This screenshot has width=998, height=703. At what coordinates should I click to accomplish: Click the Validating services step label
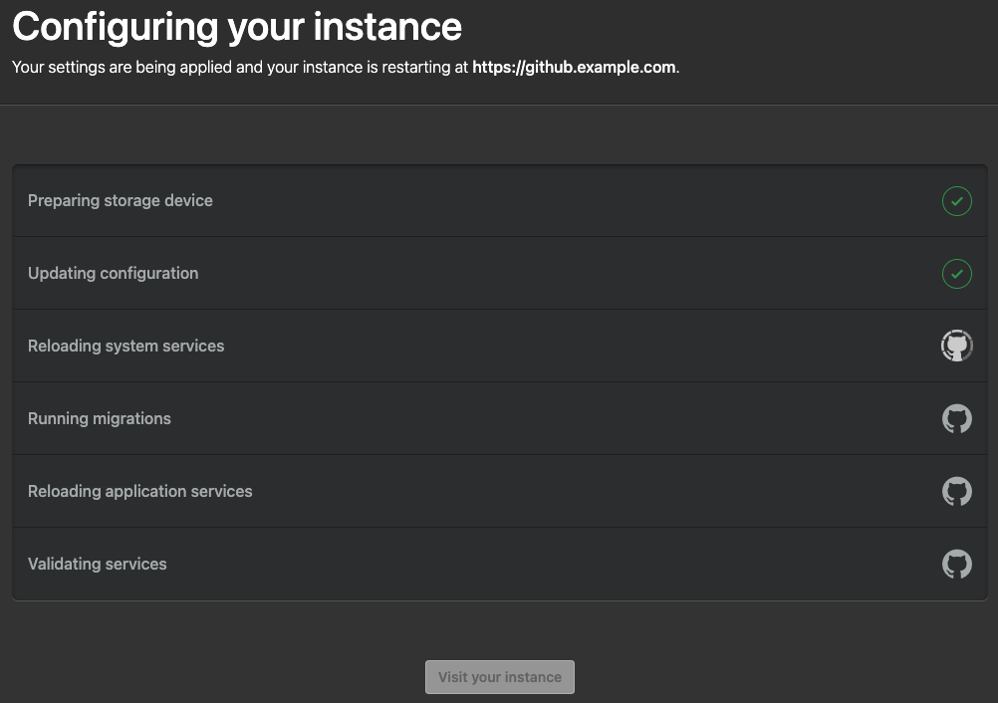tap(97, 564)
